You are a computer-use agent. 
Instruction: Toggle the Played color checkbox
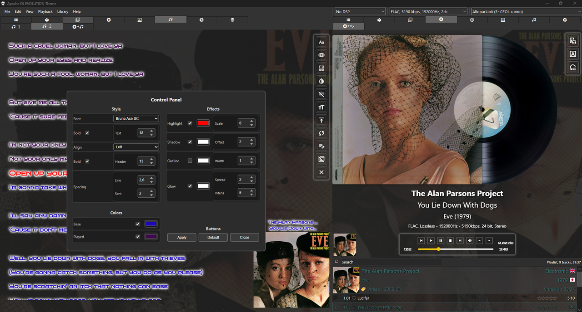[138, 237]
